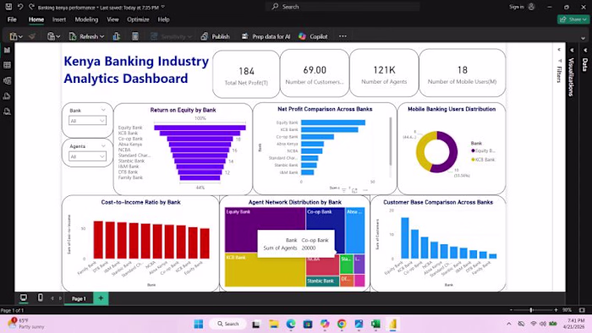
Task: Add a new page with plus
Action: tap(101, 298)
